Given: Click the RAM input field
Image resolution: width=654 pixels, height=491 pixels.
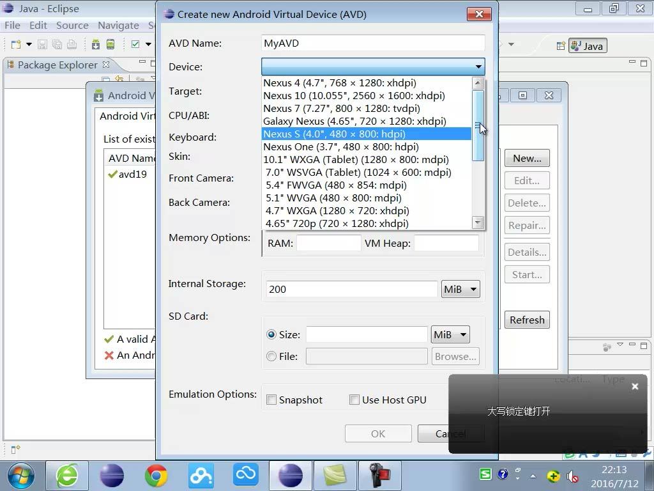Looking at the screenshot, I should (x=329, y=243).
